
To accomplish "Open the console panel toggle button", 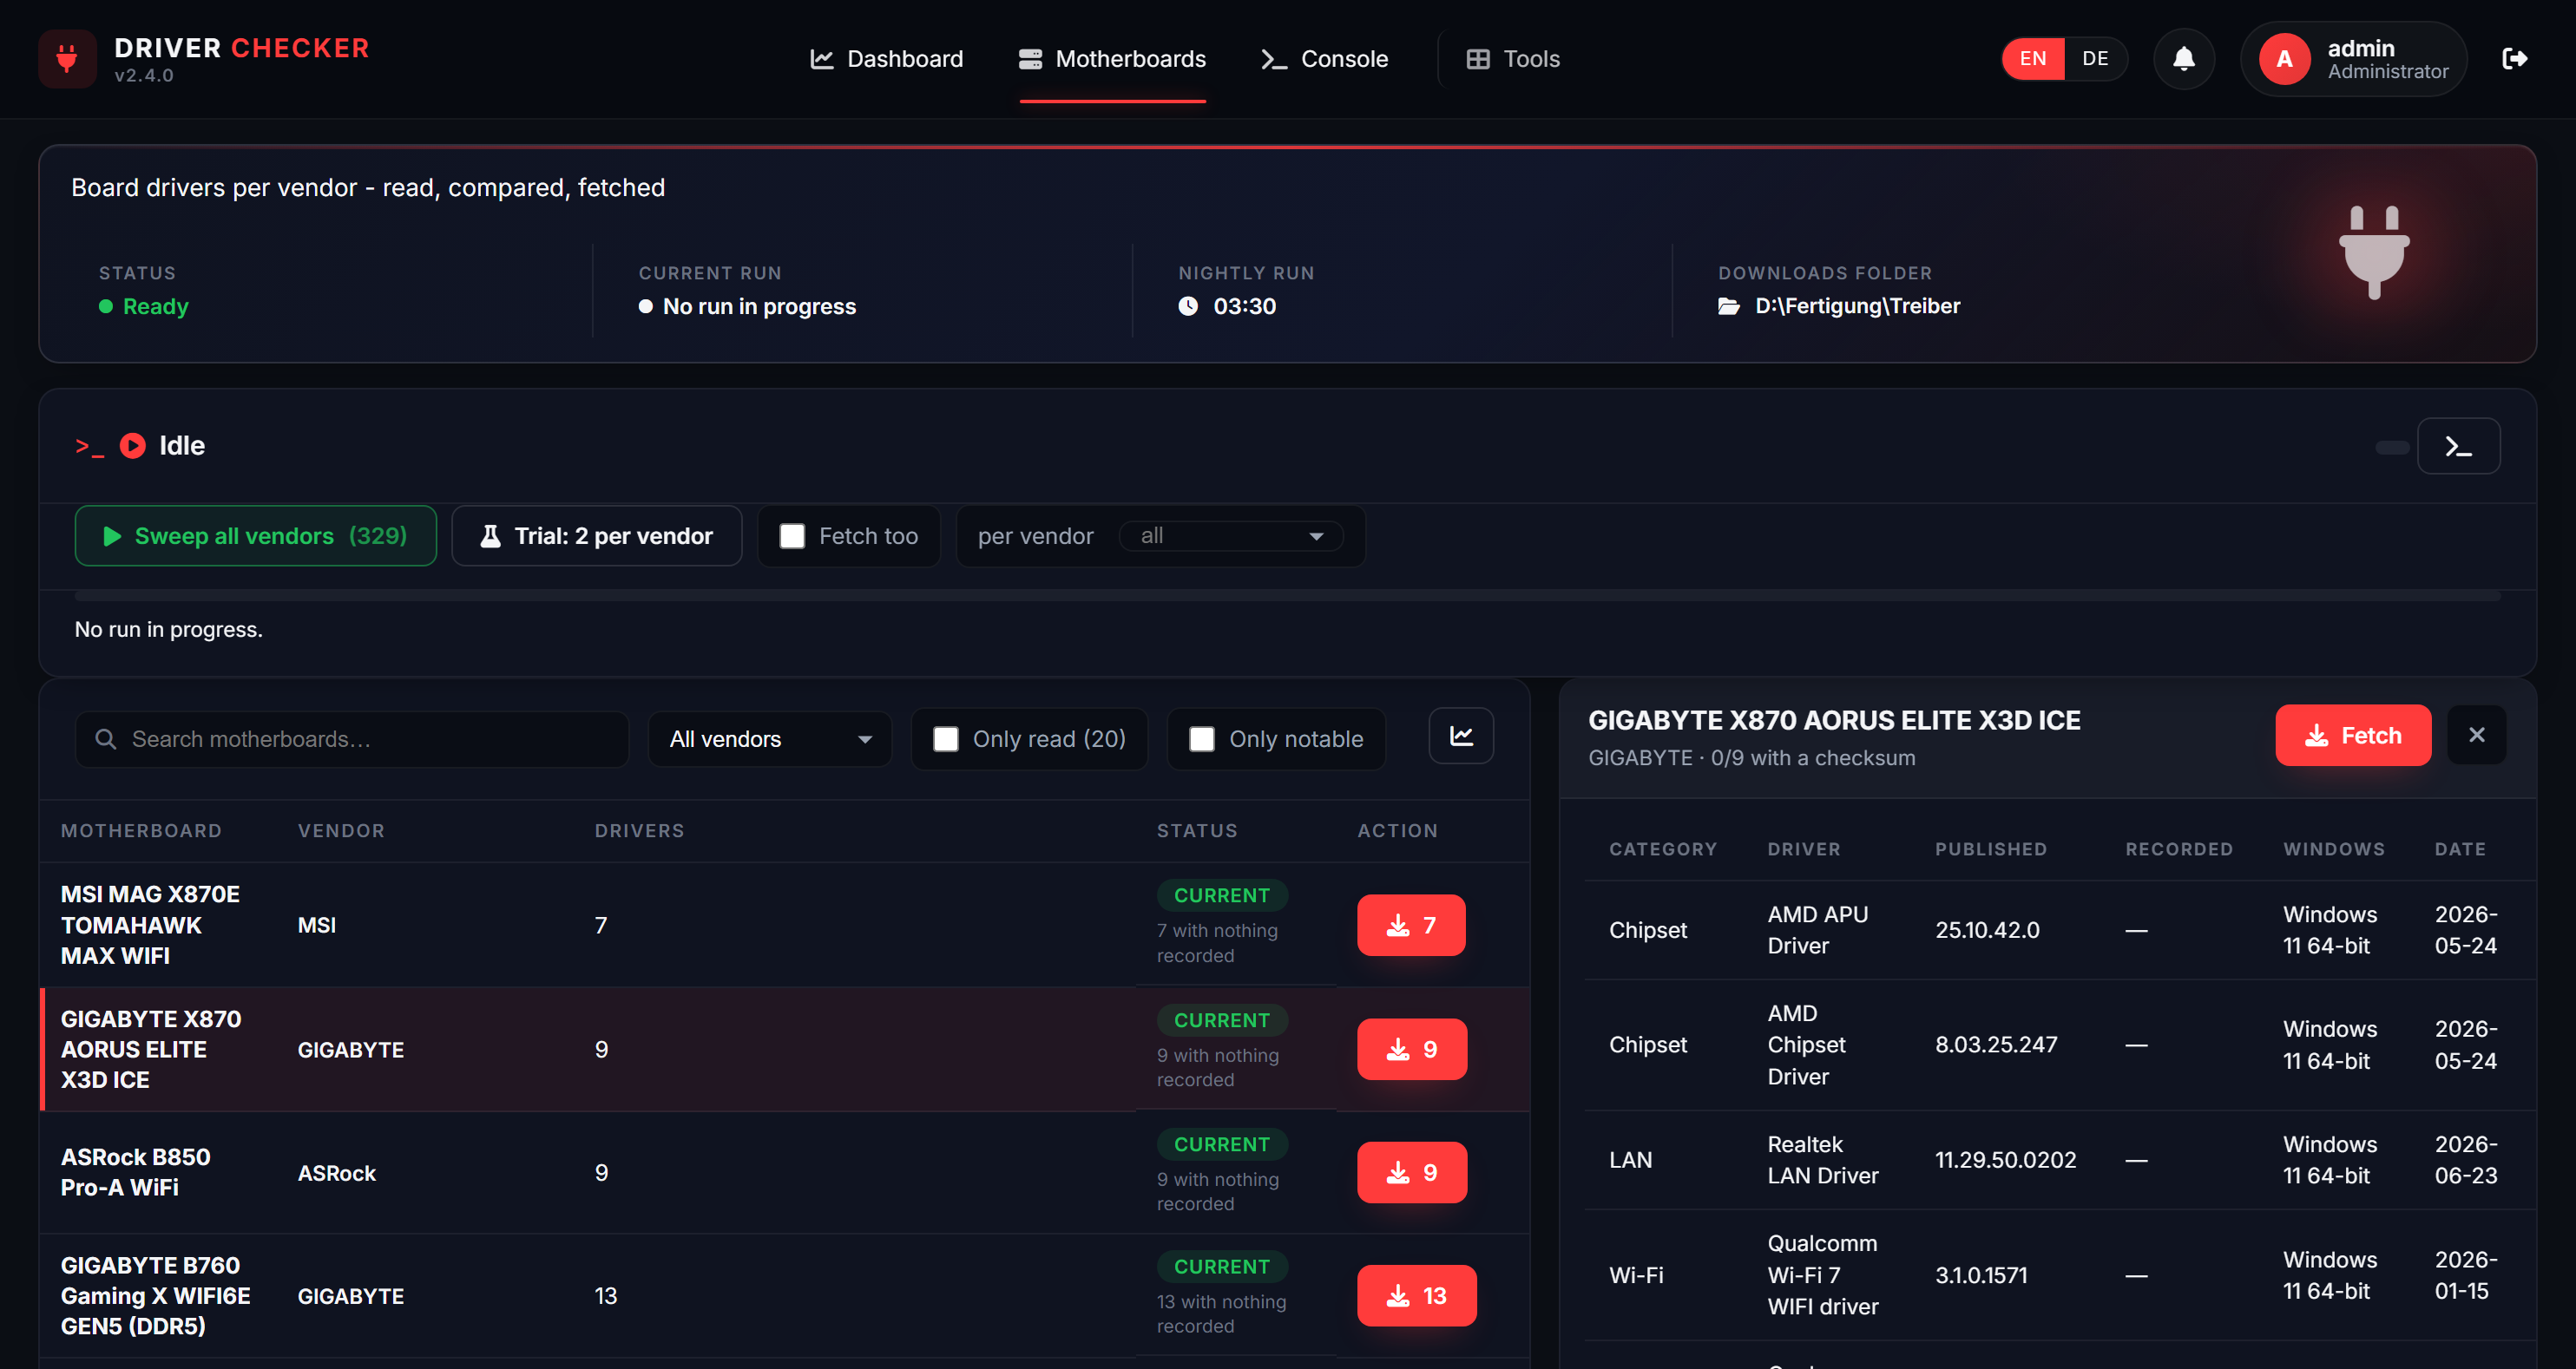I will tap(2458, 446).
